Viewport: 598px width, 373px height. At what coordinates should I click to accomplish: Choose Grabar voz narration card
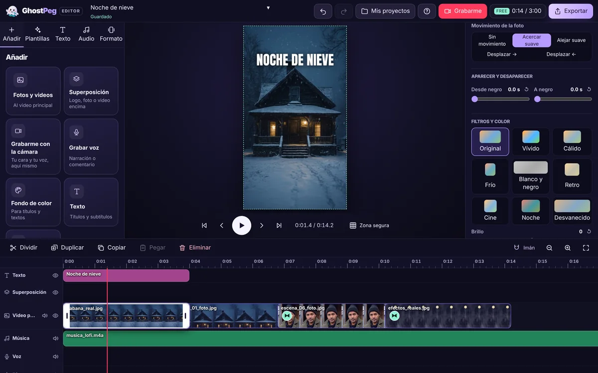click(x=91, y=146)
